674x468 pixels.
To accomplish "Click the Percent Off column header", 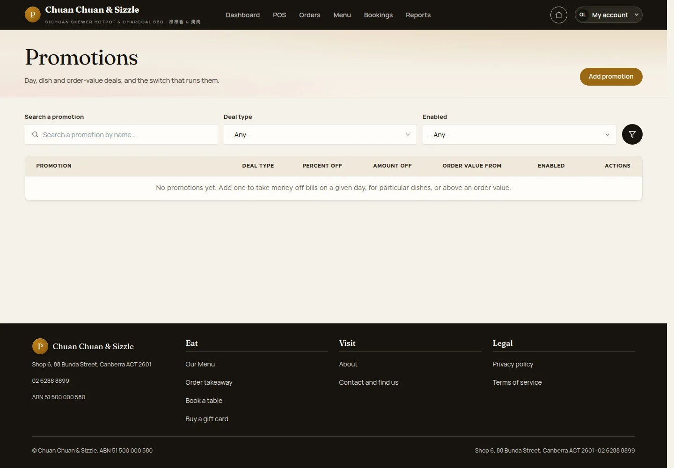I will coord(322,166).
